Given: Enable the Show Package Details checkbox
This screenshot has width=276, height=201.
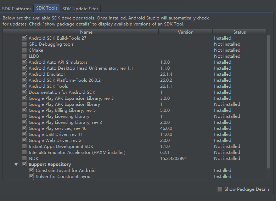Looking at the screenshot, I should coord(220,189).
